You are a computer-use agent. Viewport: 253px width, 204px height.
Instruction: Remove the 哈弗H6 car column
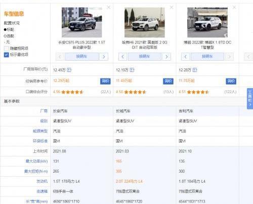tap(172, 7)
